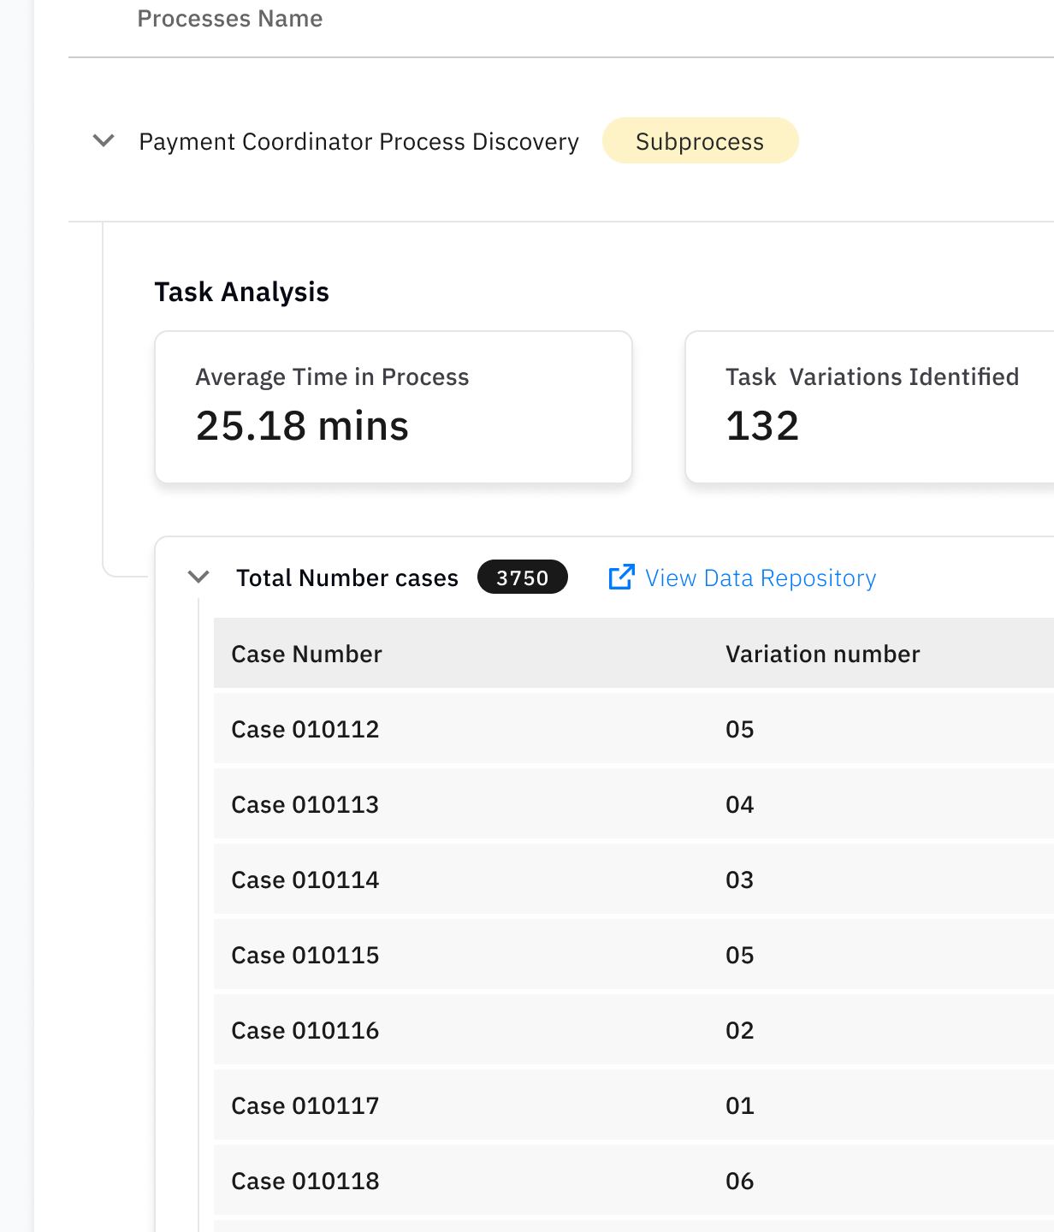Select the Average Time in Process card
This screenshot has height=1232, width=1054.
pos(393,407)
